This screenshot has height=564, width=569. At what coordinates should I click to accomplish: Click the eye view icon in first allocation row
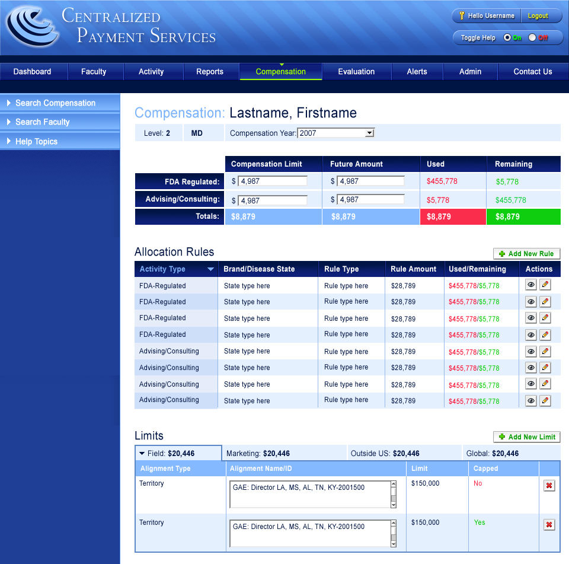[x=531, y=285]
